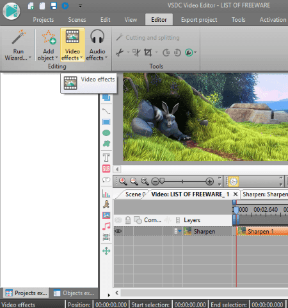Click the rotate 90 degrees counterclockwise icon
288x308 pixels.
pos(177,53)
